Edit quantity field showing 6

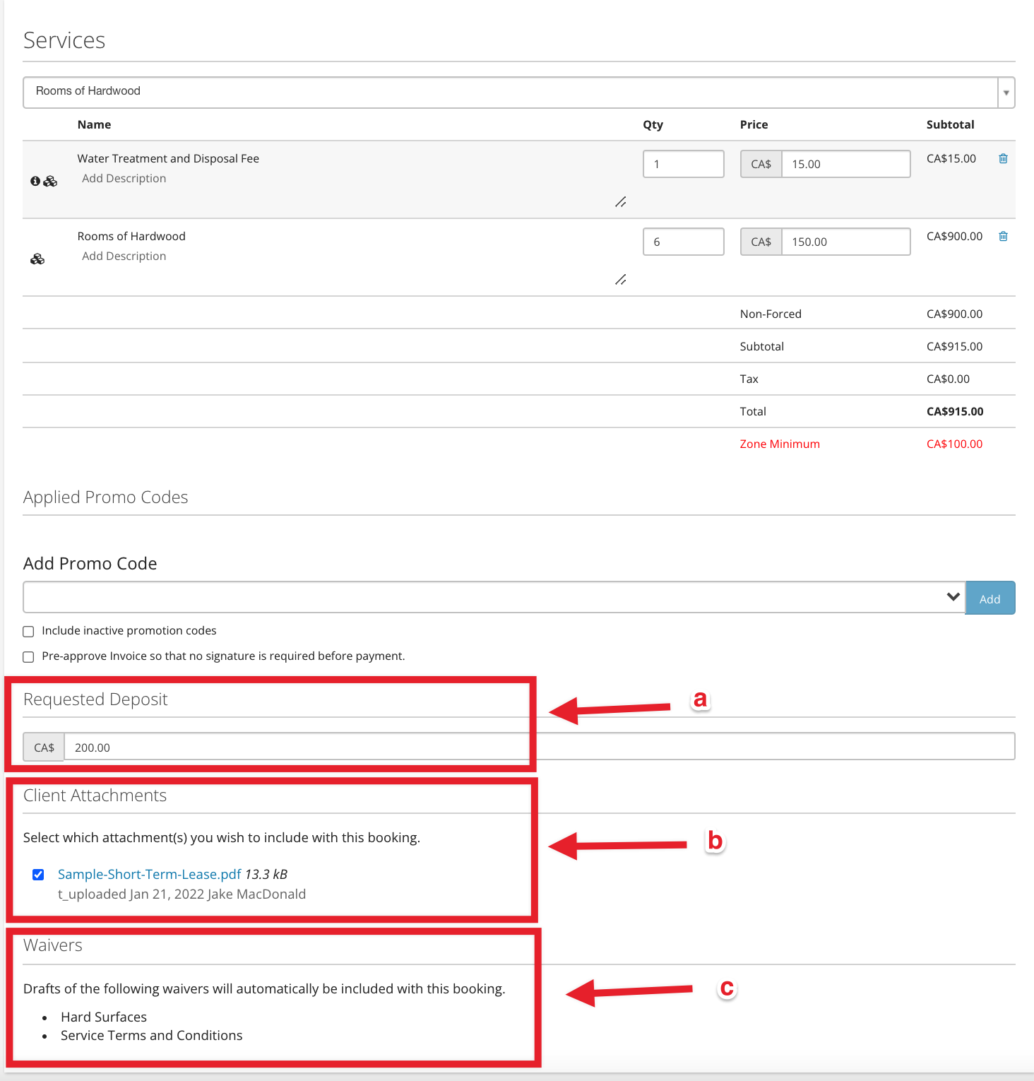point(684,242)
